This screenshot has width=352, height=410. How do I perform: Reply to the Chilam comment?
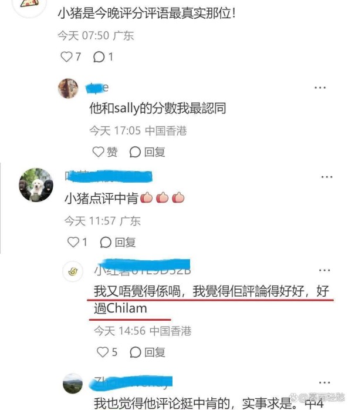[x=147, y=352]
